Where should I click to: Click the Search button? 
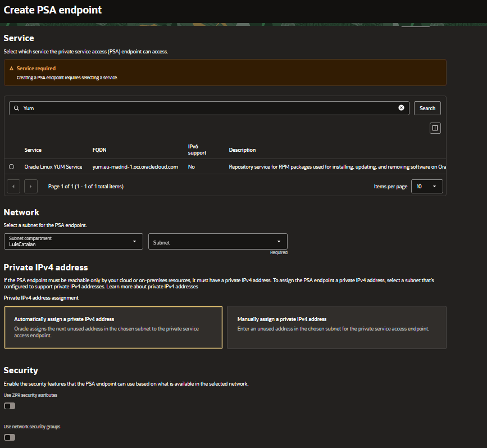pyautogui.click(x=427, y=108)
